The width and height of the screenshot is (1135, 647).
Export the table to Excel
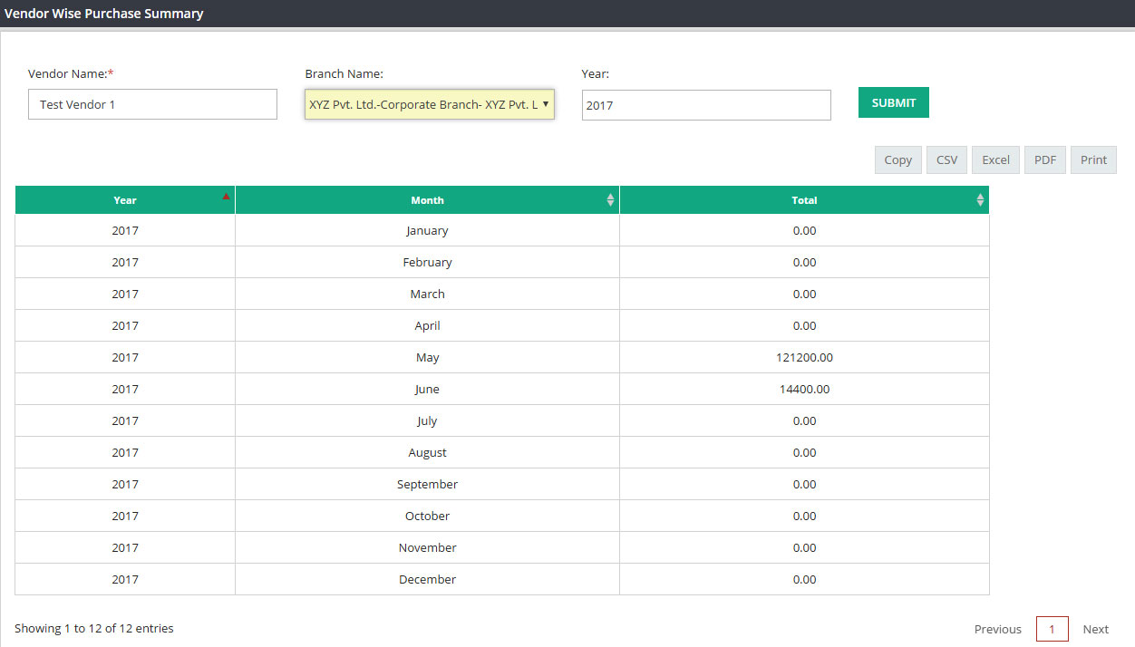996,159
